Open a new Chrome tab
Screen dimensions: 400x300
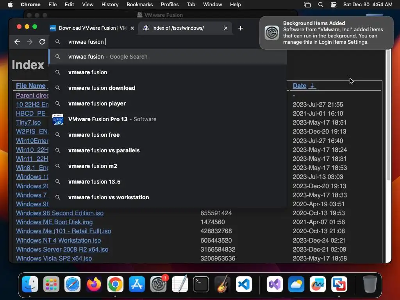click(241, 28)
